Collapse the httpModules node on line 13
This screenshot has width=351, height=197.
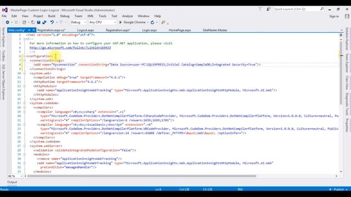pos(24,86)
